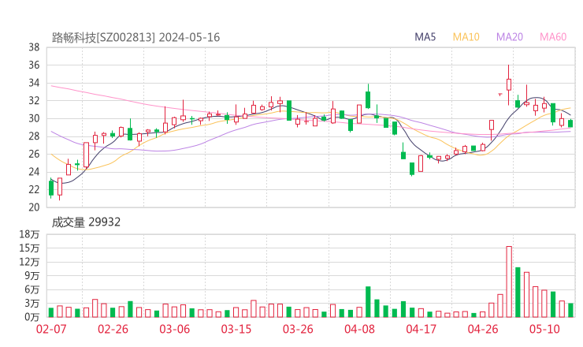The height and width of the screenshot is (347, 583).
Task: Click the 9万 volume axis label
Action: tap(32, 276)
